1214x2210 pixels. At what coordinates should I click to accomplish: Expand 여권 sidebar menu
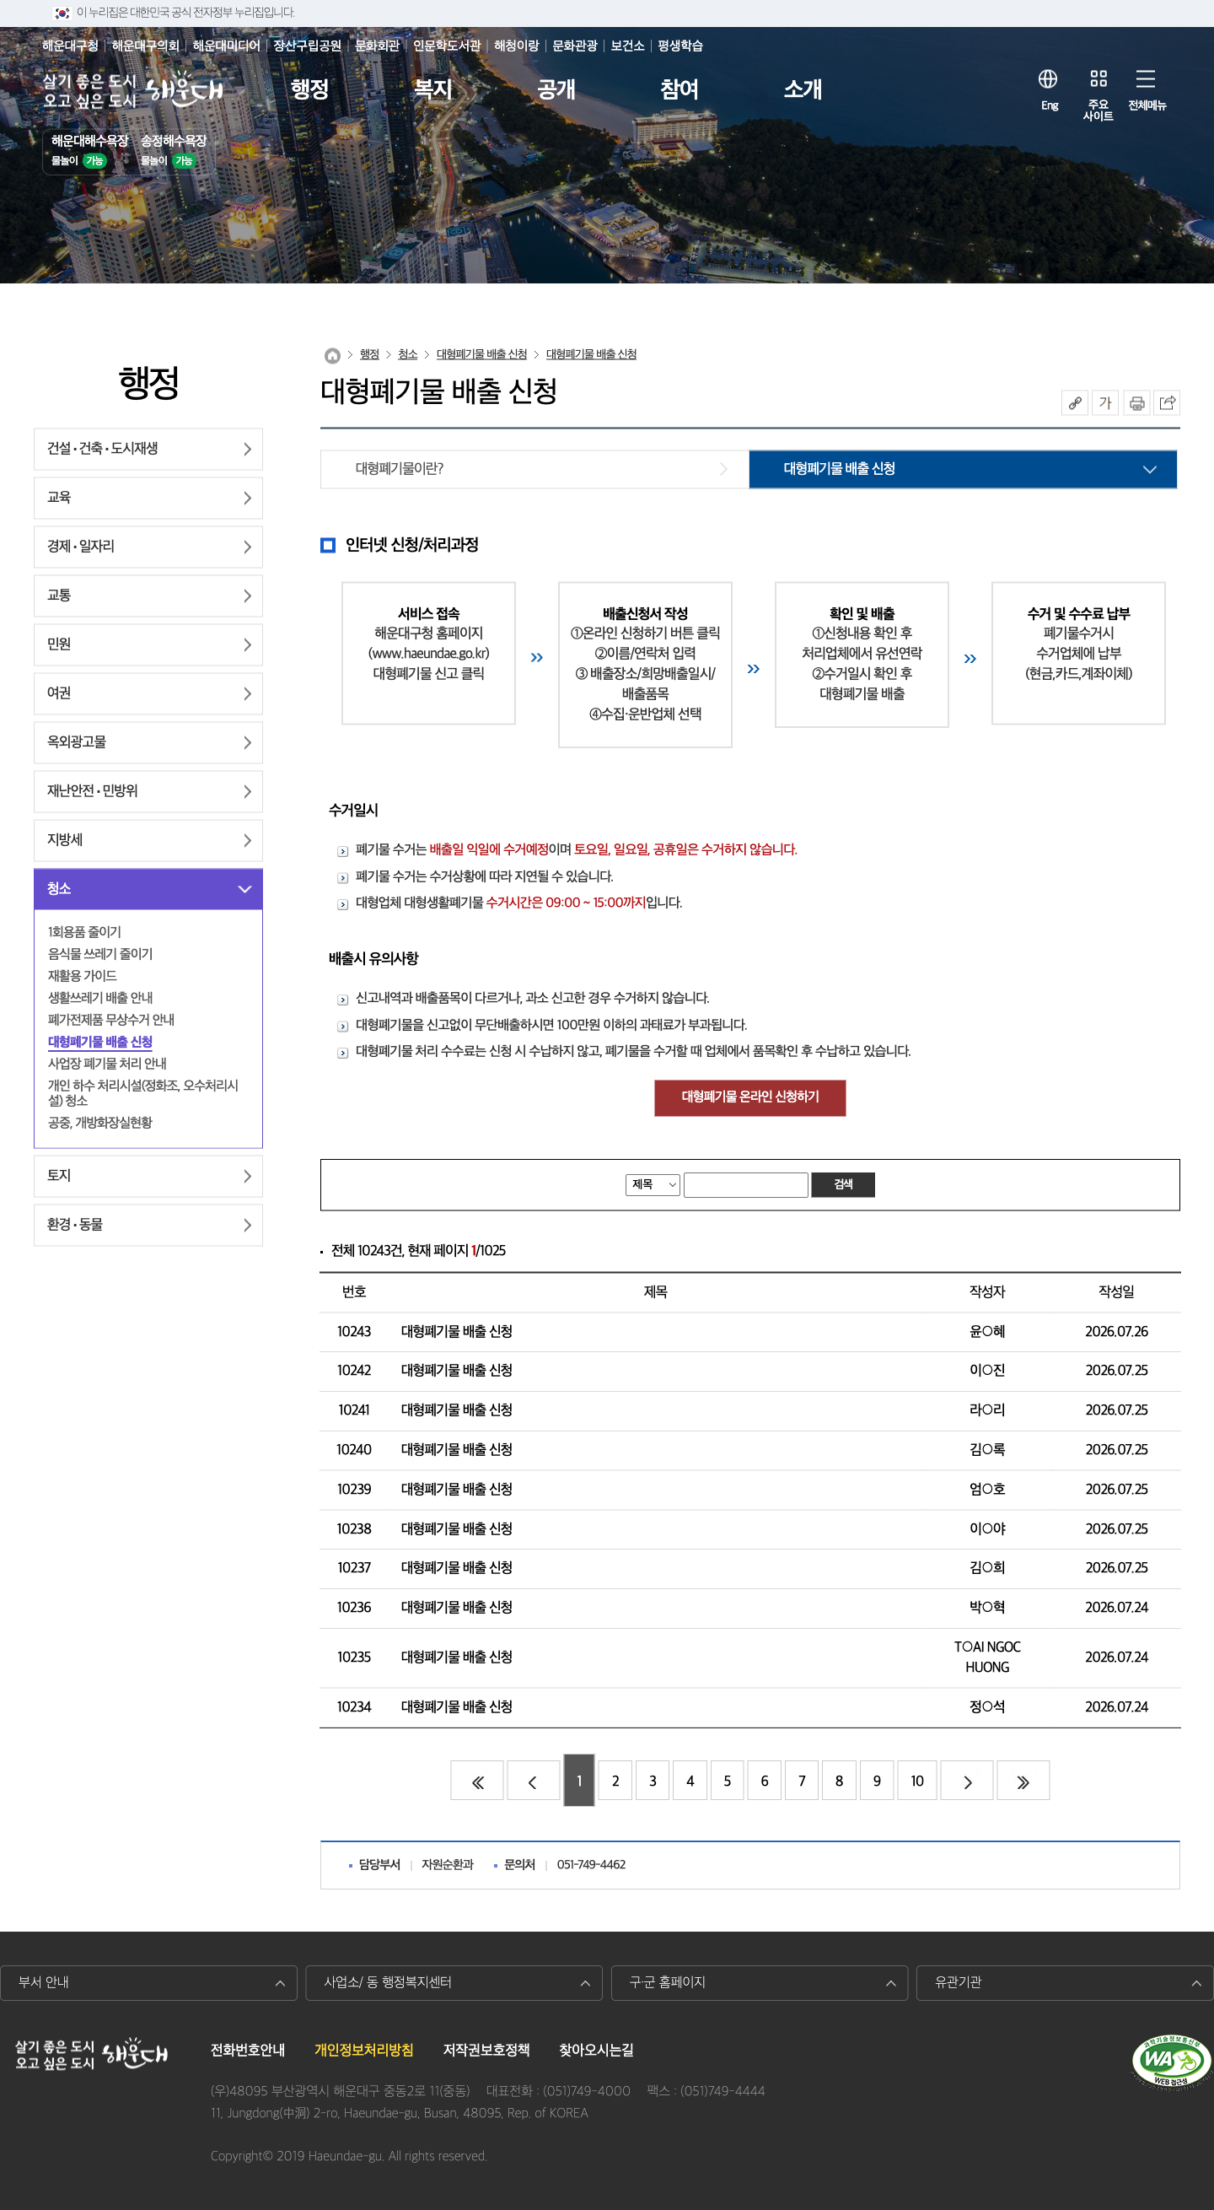click(148, 694)
